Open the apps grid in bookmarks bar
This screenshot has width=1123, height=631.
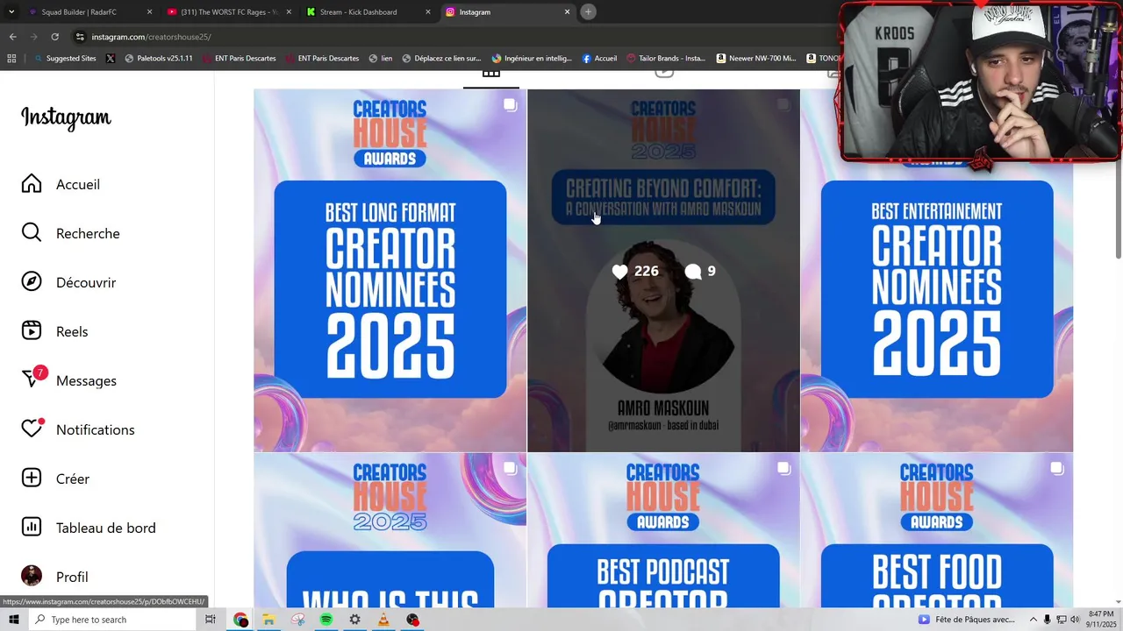tap(11, 58)
